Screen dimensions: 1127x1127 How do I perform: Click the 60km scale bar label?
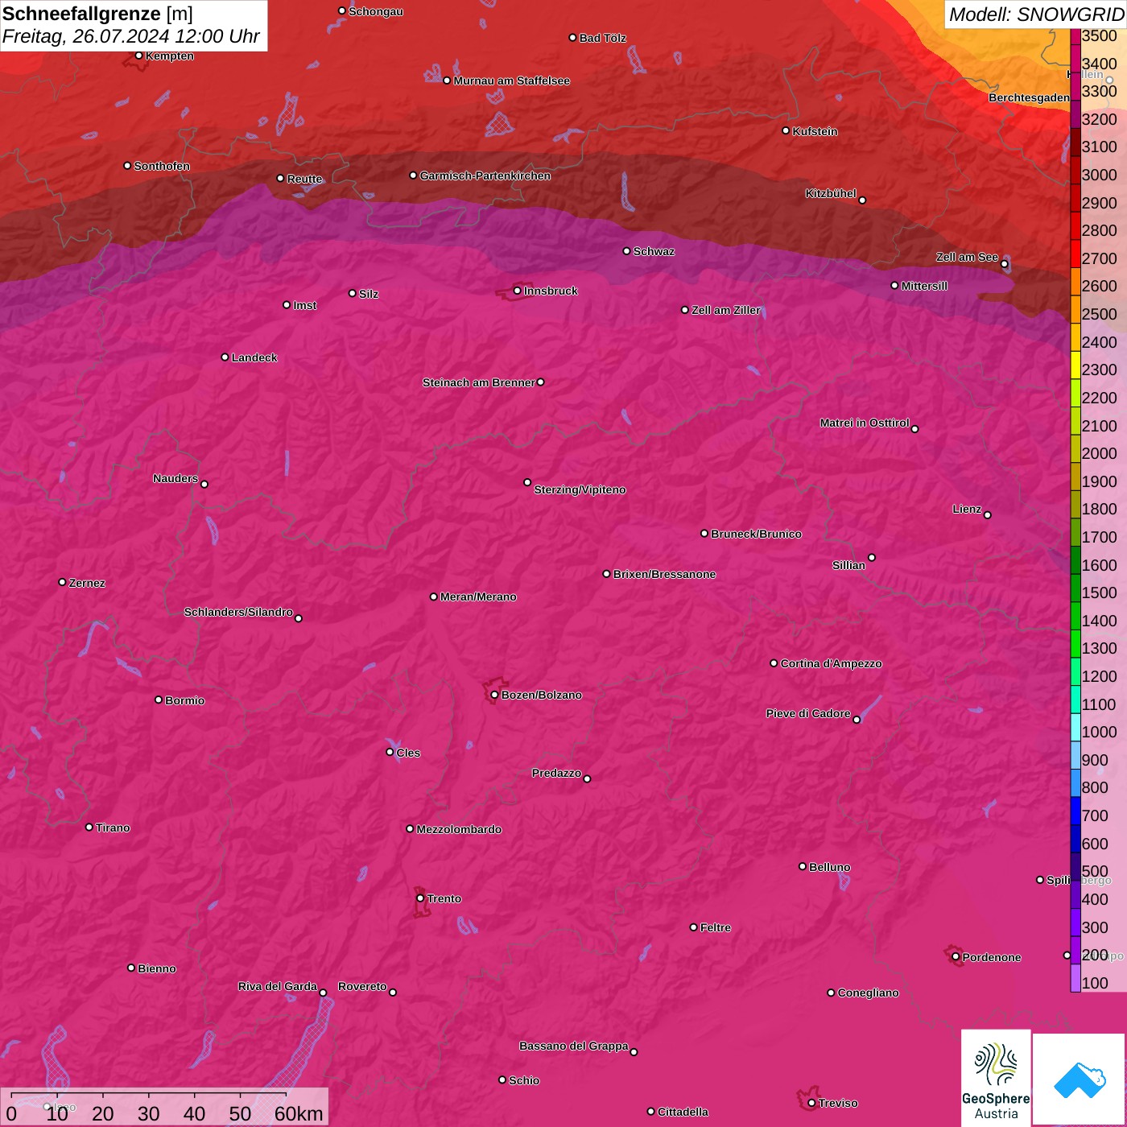(299, 1113)
